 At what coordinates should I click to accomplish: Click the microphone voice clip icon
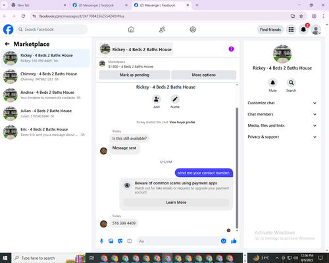(x=101, y=241)
